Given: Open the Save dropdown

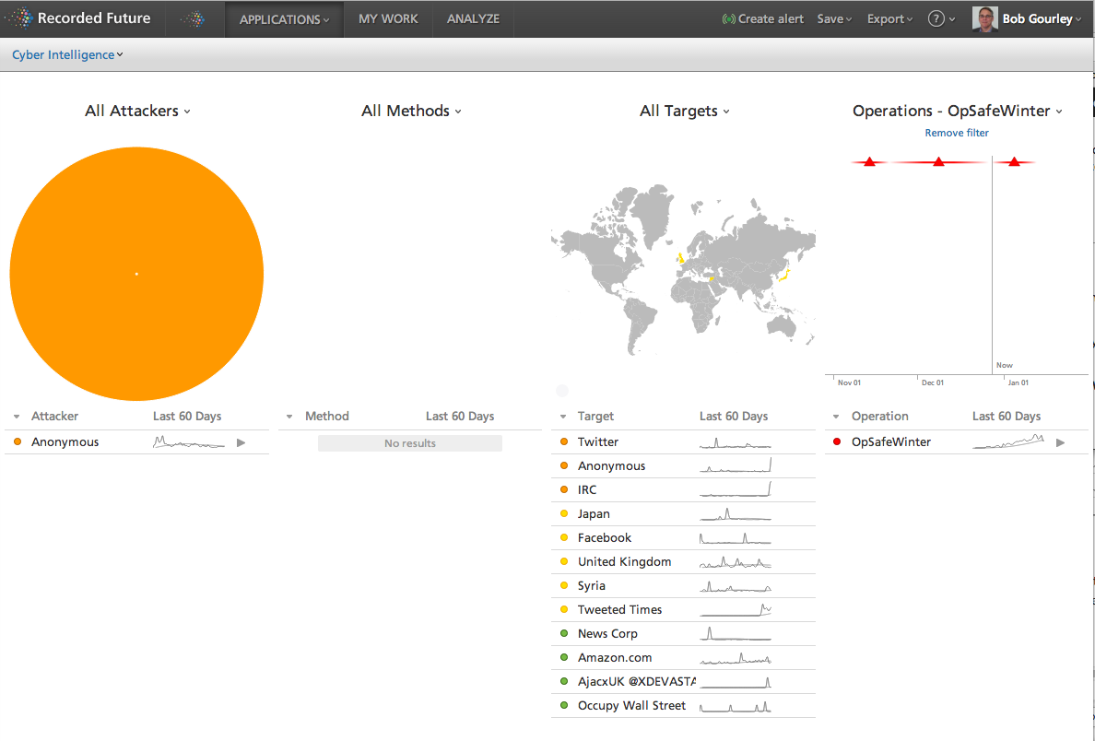Looking at the screenshot, I should click(834, 18).
